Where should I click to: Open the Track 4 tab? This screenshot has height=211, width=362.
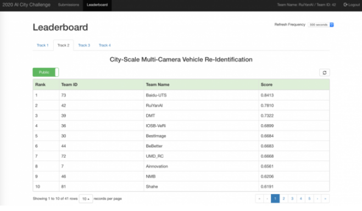click(105, 45)
